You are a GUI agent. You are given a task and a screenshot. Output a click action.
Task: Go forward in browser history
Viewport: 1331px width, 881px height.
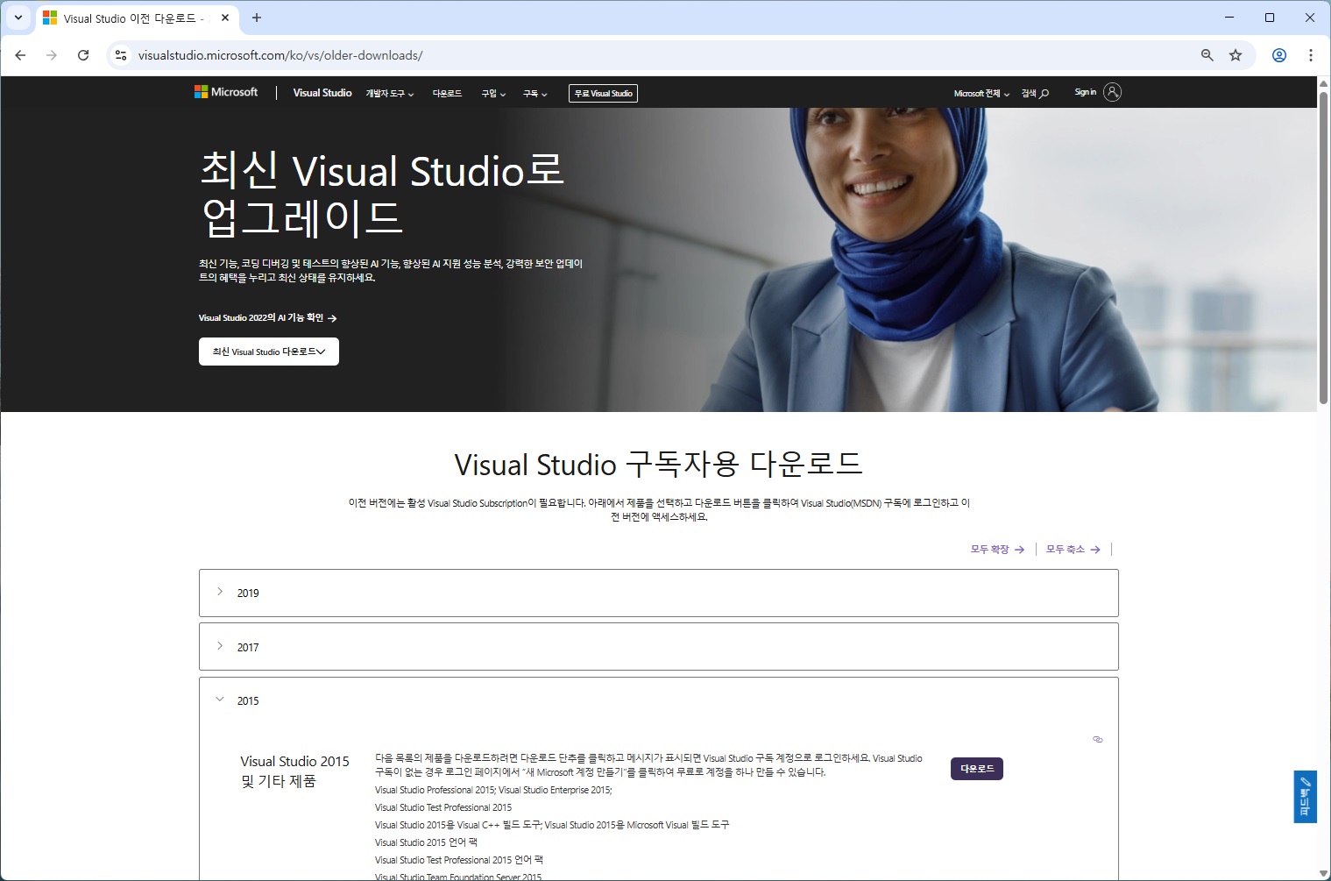[x=52, y=55]
